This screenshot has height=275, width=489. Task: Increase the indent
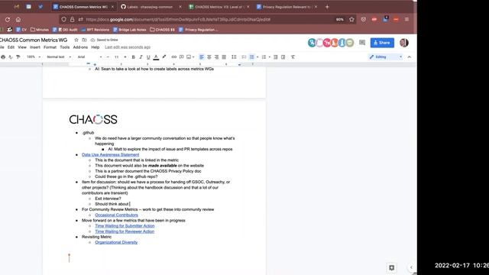click(x=283, y=57)
